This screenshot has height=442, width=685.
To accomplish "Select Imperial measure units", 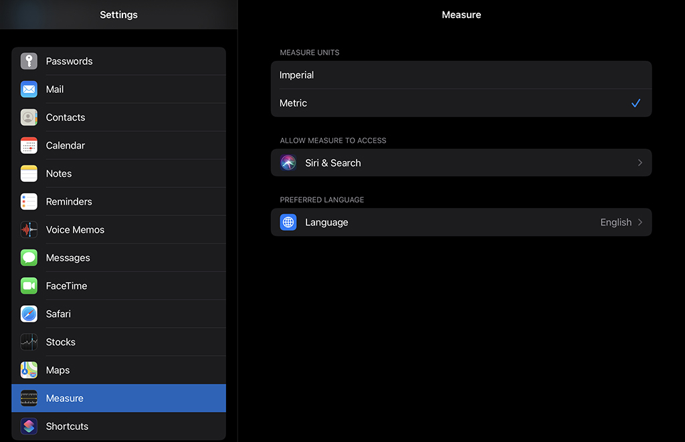I will (462, 75).
